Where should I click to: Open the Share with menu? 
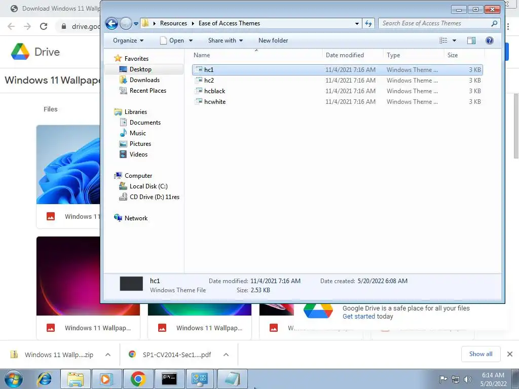click(226, 41)
